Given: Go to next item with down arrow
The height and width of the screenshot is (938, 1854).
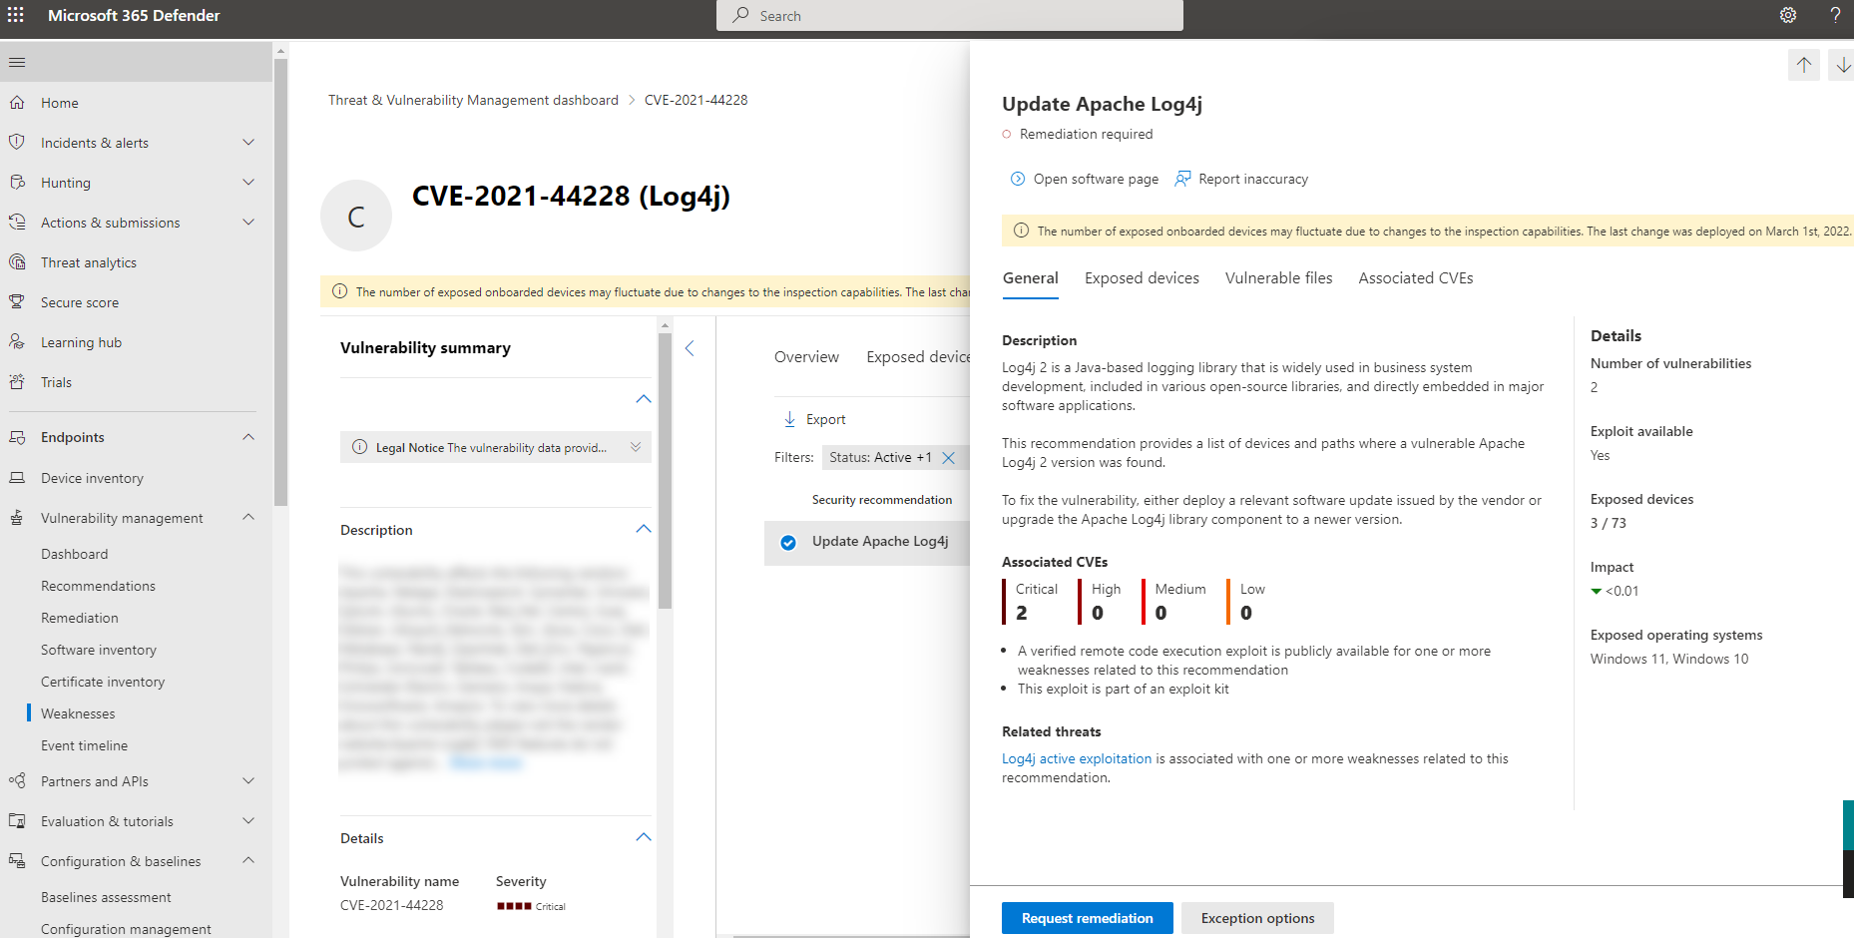Looking at the screenshot, I should coord(1842,65).
